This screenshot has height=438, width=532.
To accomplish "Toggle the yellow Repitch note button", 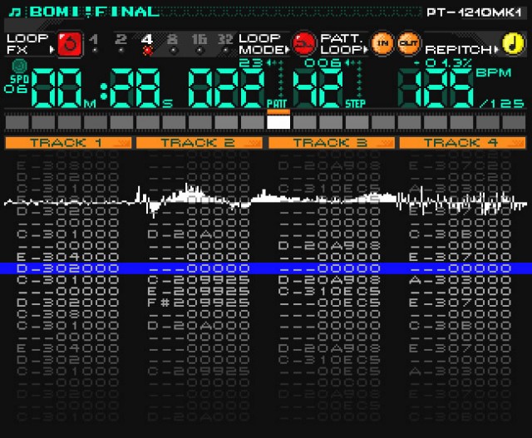I will [515, 43].
